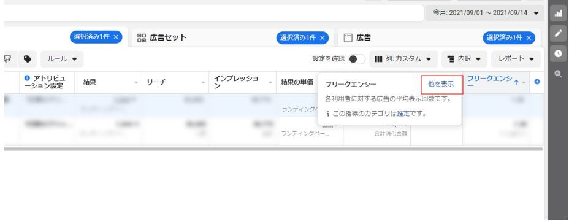Open the レポート dropdown
Screen dimensions: 569x221
tap(516, 59)
